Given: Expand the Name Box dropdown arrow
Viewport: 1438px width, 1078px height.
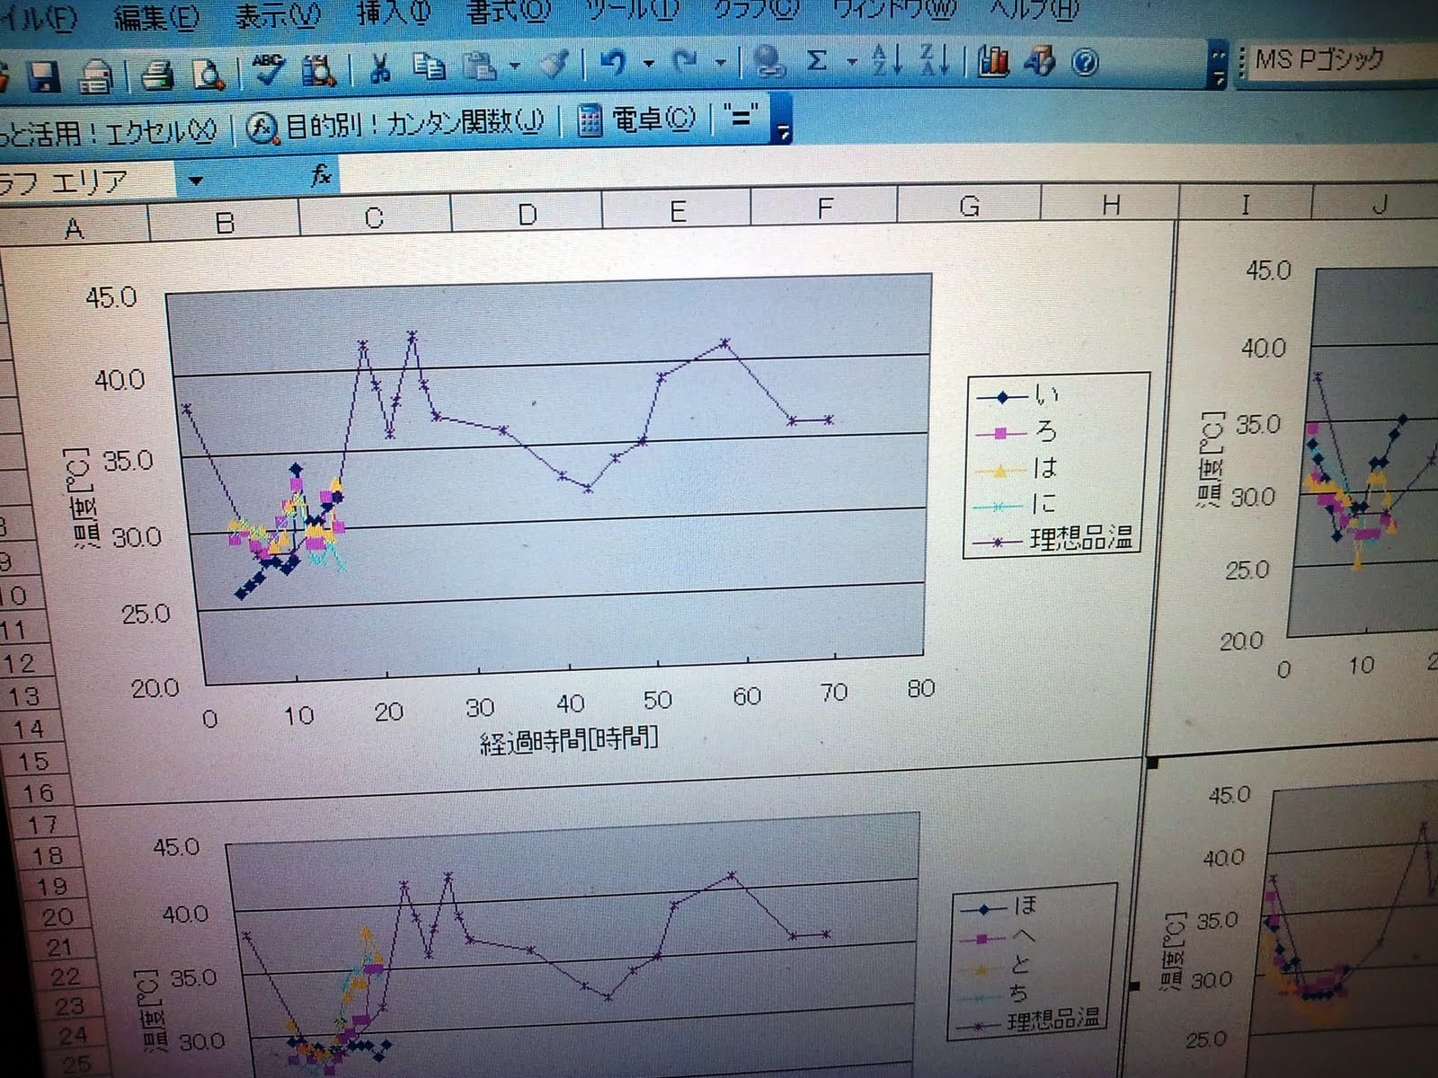Looking at the screenshot, I should pos(195,181).
